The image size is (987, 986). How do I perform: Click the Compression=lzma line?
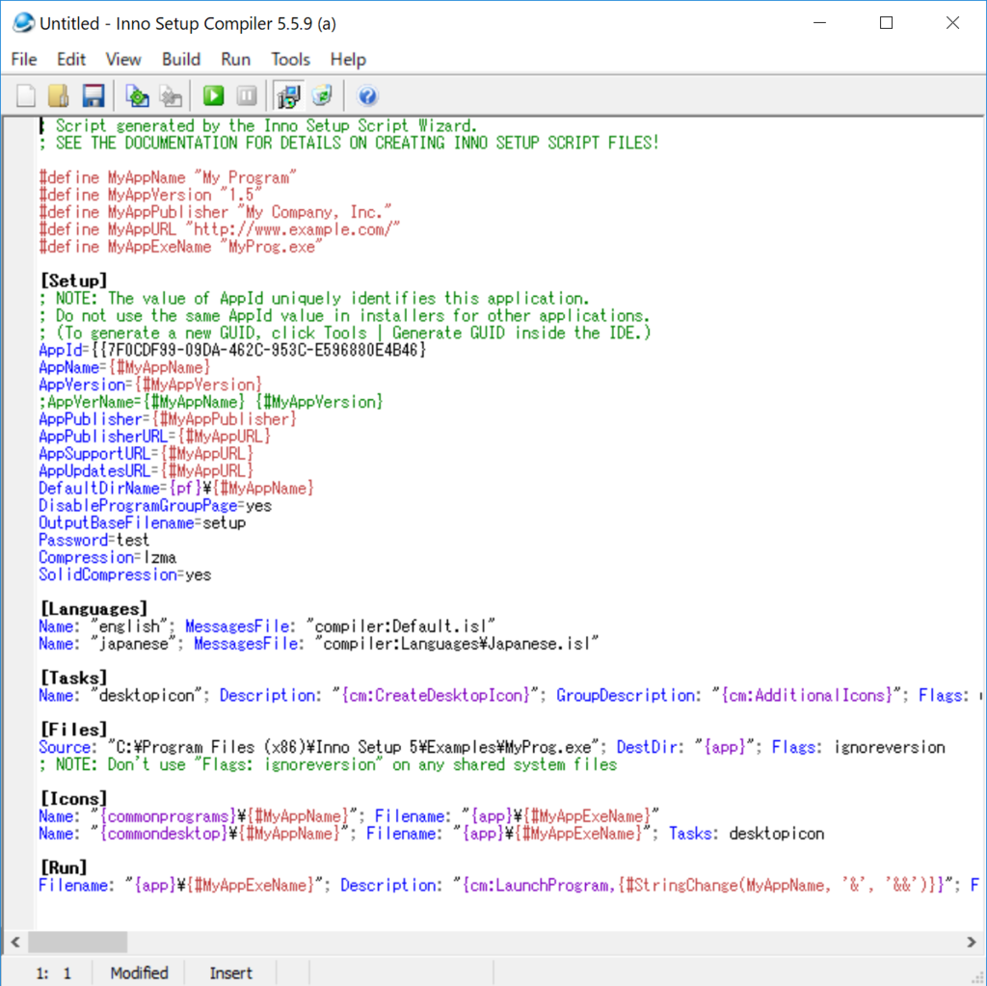pyautogui.click(x=108, y=557)
